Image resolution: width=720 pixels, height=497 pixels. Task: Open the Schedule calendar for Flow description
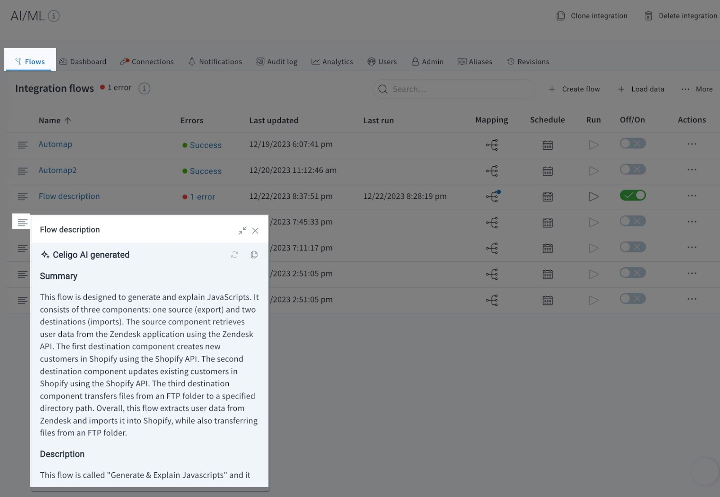coord(547,197)
